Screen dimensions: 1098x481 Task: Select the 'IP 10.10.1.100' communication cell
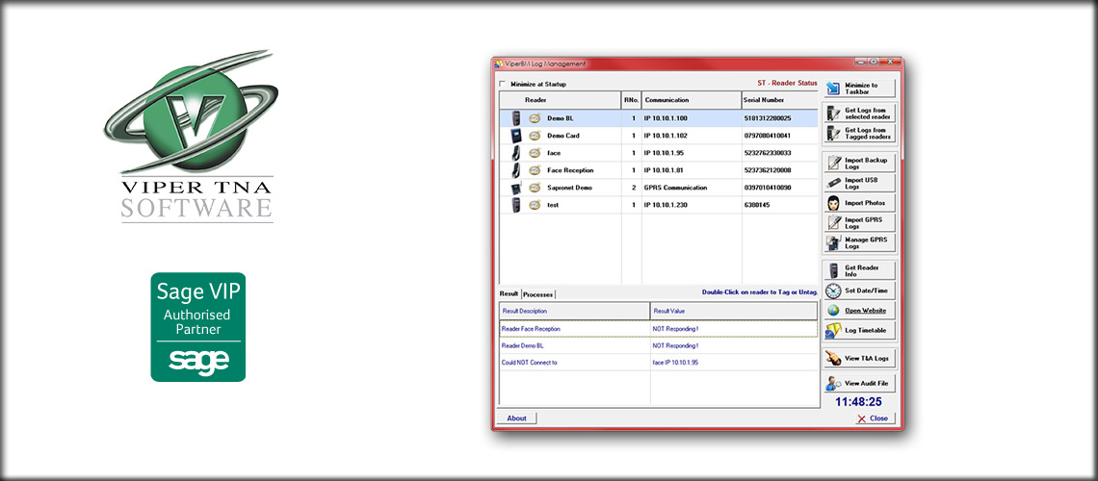(692, 118)
